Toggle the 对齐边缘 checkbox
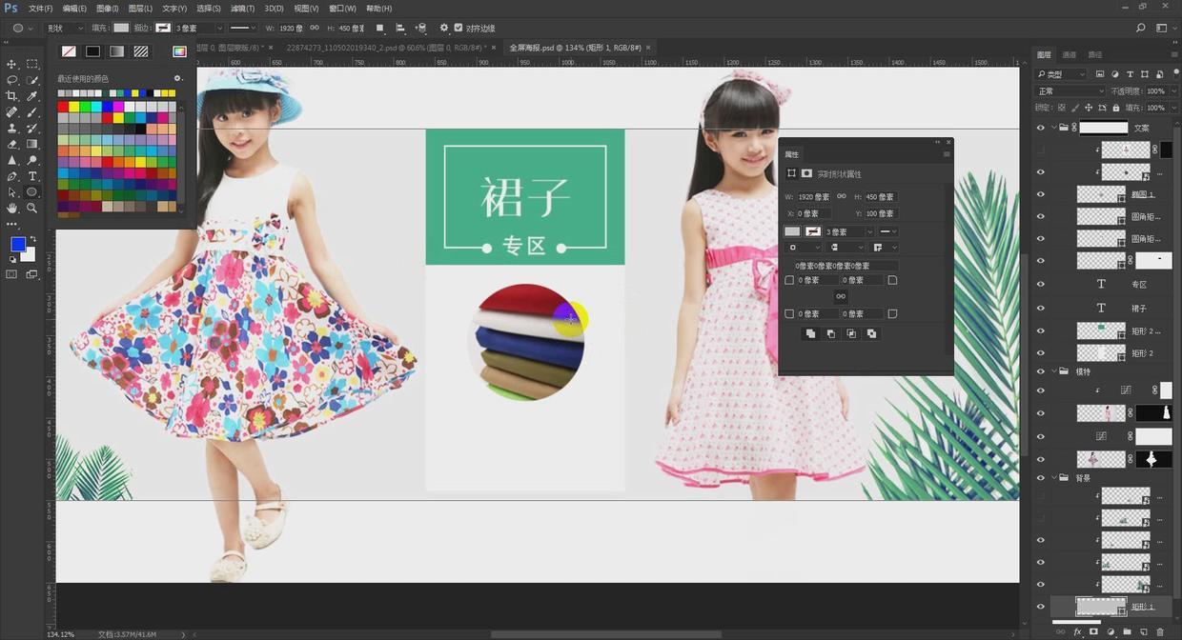 [x=459, y=29]
